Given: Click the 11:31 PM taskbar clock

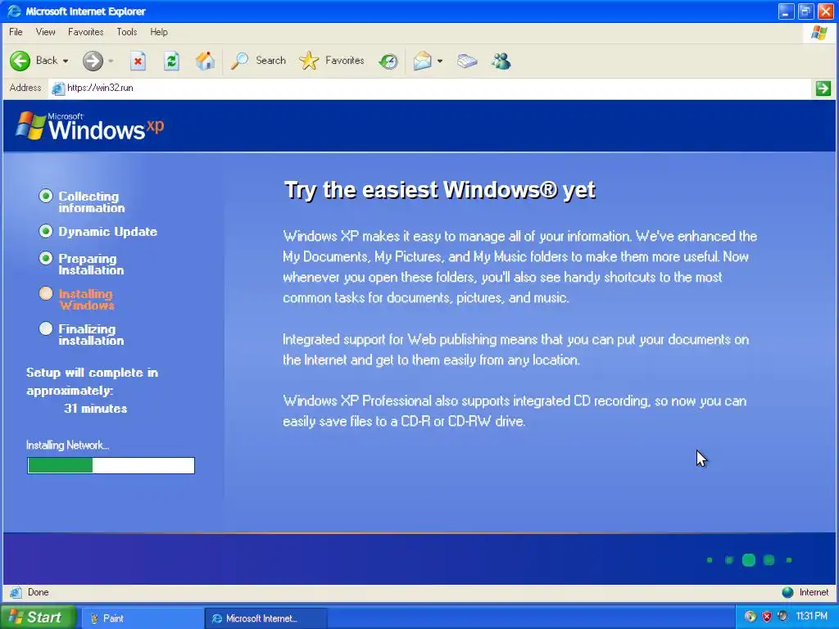Looking at the screenshot, I should point(812,617).
